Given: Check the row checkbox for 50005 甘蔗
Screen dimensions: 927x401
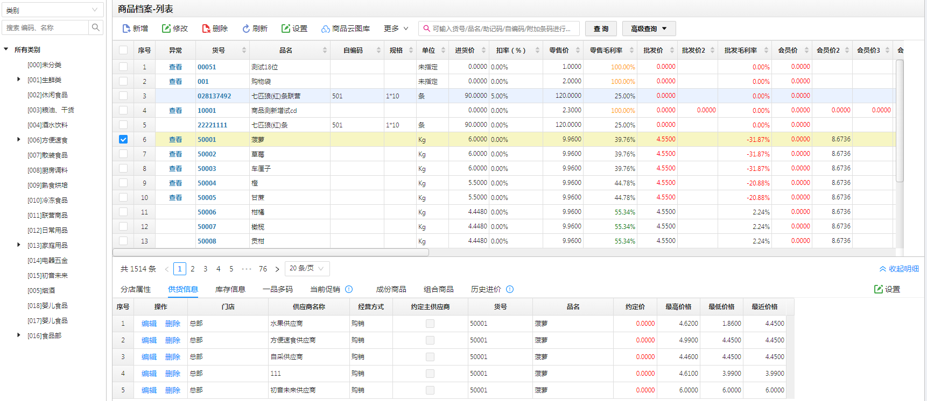Looking at the screenshot, I should pos(123,197).
